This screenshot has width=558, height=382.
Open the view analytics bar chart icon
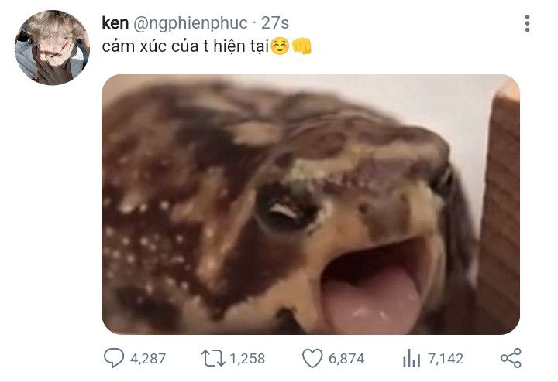click(412, 358)
